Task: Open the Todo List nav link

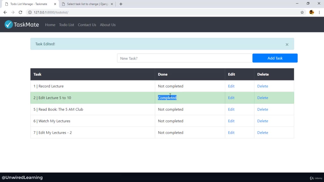Action: pos(67,25)
